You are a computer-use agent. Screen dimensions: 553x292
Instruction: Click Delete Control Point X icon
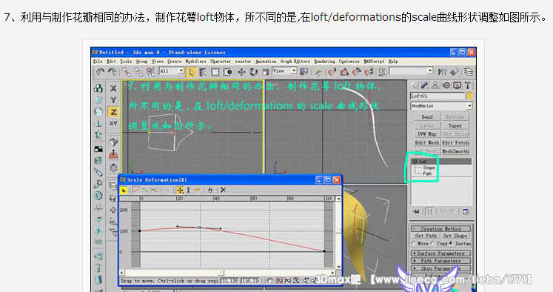223,190
